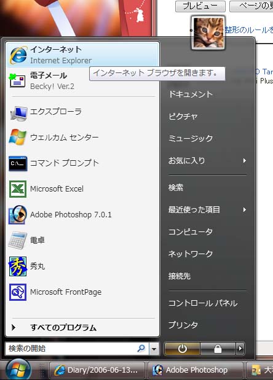Open shutdown options arrow beside lock button
This screenshot has width=273, height=380.
click(240, 349)
